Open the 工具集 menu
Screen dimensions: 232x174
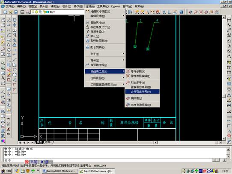coord(103,6)
